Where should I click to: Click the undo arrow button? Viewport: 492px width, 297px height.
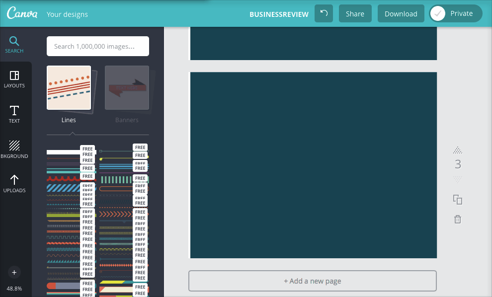(324, 14)
